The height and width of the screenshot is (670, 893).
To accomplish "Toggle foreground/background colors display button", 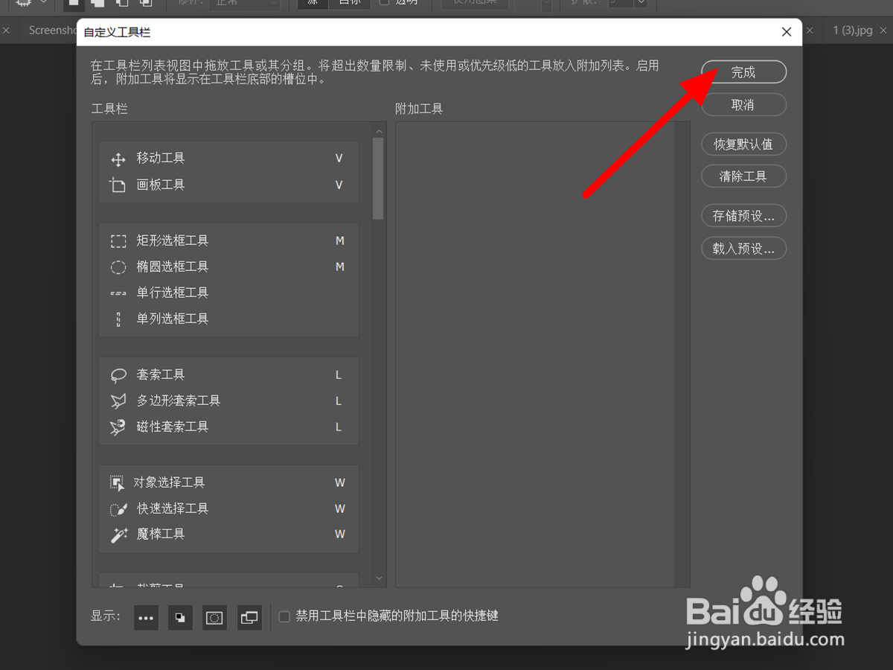I will click(x=180, y=617).
